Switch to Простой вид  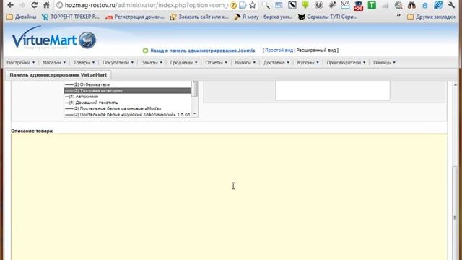click(279, 51)
